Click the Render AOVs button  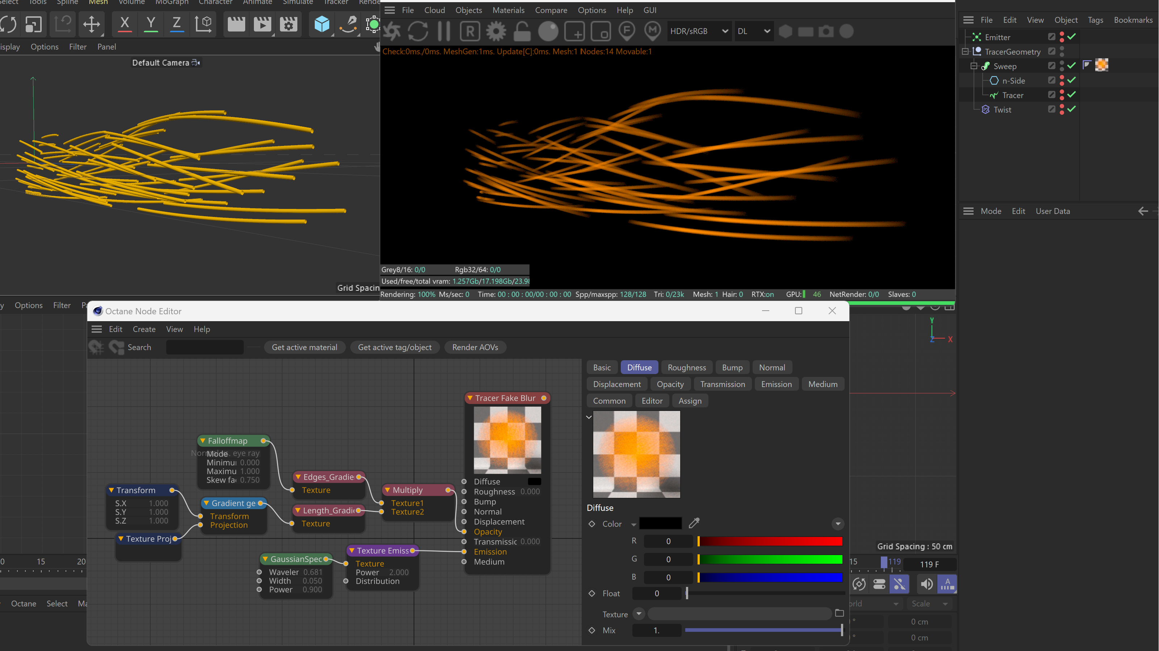coord(475,347)
